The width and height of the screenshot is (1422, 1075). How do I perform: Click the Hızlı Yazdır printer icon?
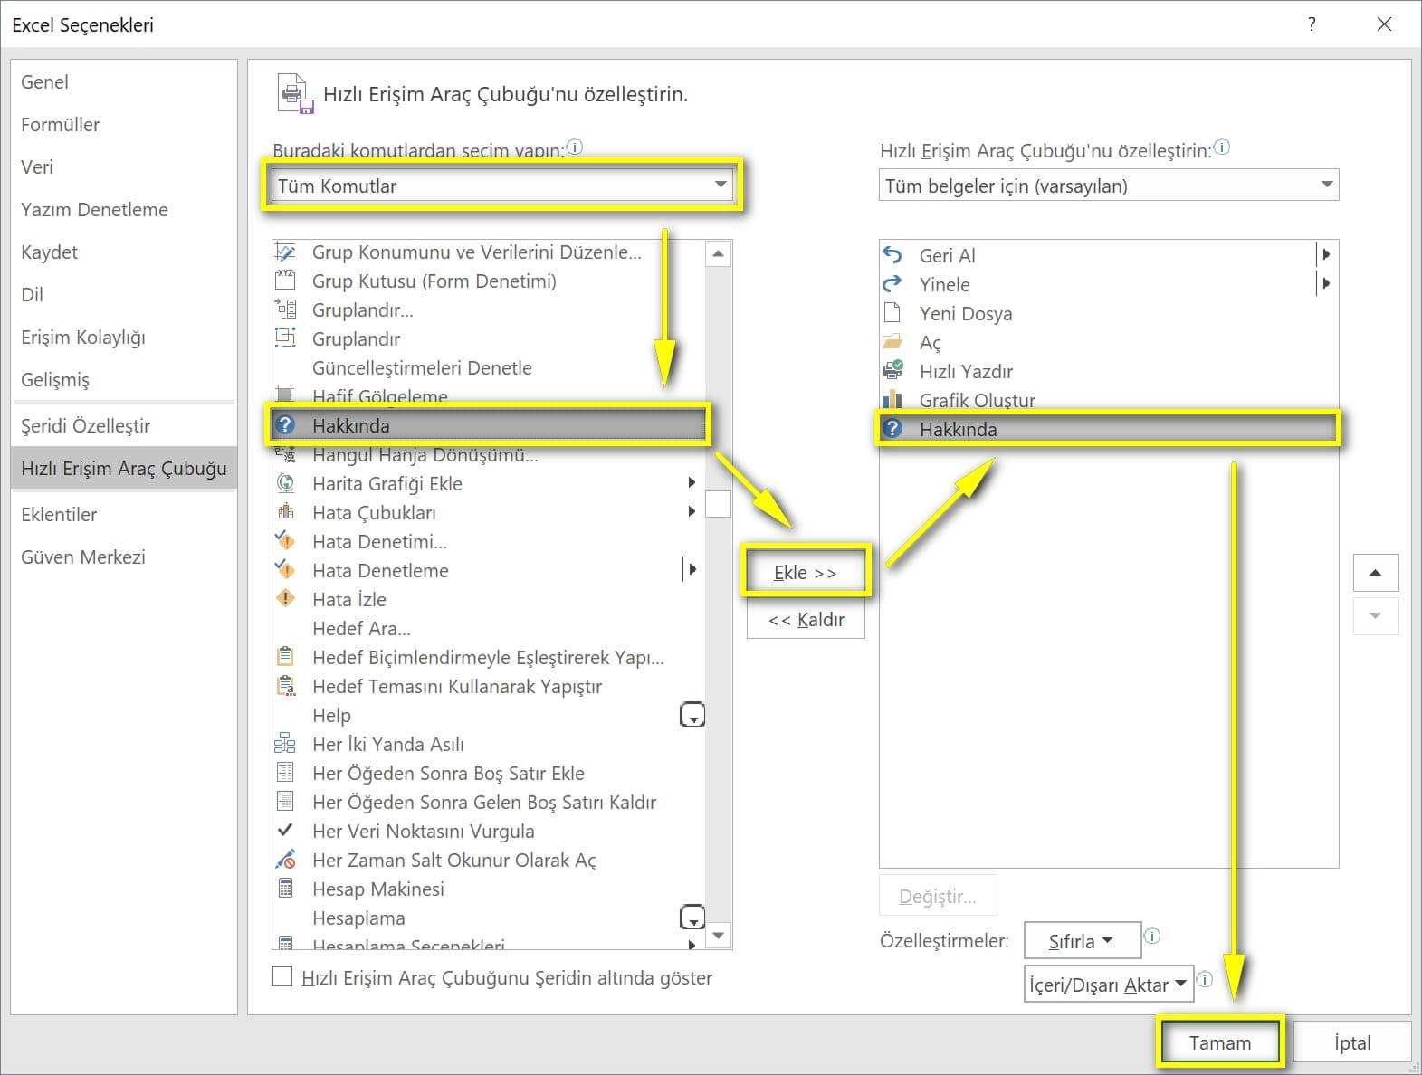[x=892, y=371]
